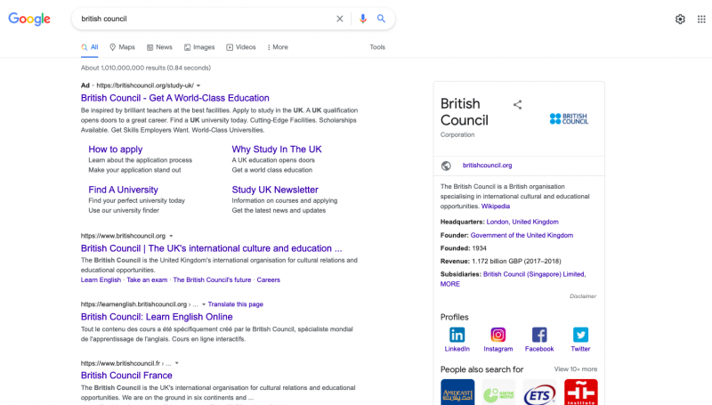
Task: Open 'London, United Kingdom' headquarters link
Action: click(522, 222)
